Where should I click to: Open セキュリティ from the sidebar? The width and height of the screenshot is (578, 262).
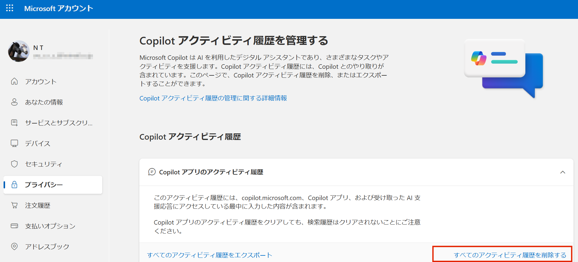(x=53, y=164)
